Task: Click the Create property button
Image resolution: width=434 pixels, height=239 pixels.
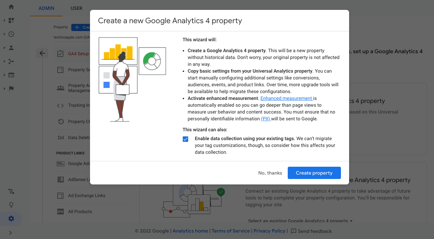Action: [314, 173]
